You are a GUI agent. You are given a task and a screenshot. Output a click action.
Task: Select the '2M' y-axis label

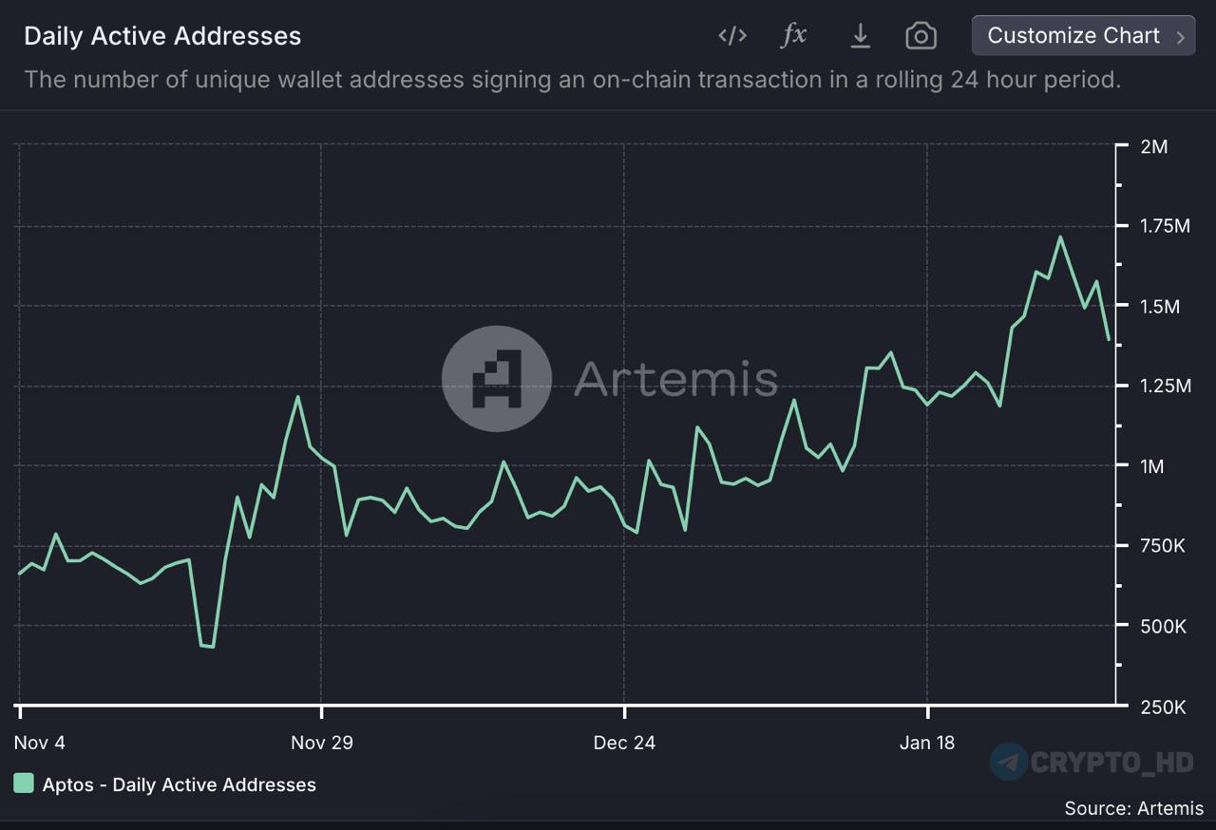1154,147
